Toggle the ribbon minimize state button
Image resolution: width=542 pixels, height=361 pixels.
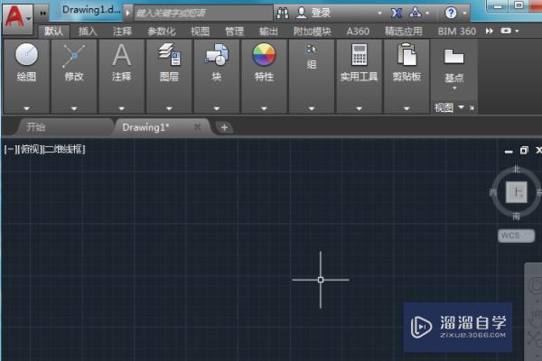506,31
